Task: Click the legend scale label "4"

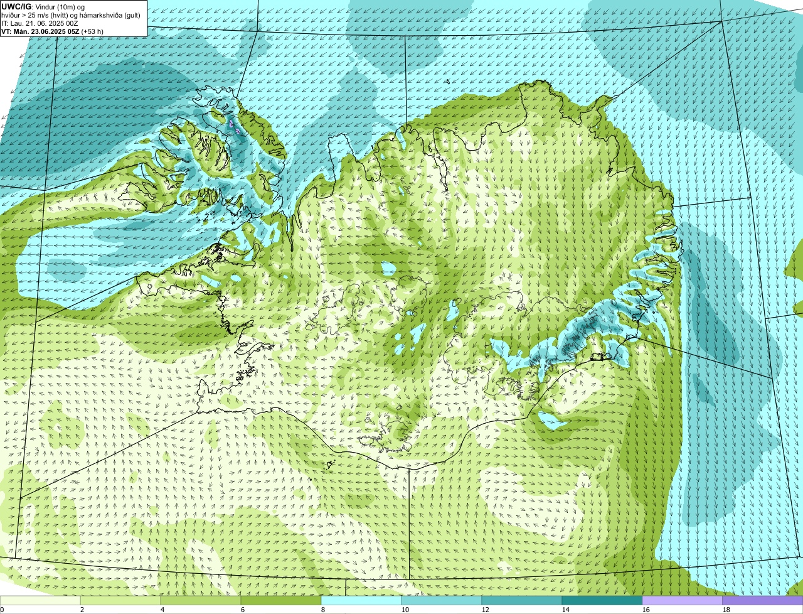Action: tap(162, 610)
